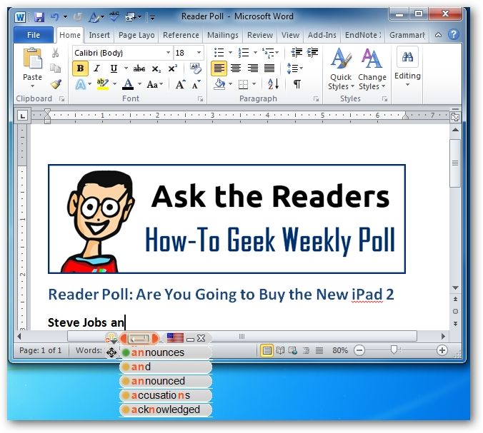
Task: Click the vertical scrollbar thumb
Action: (x=455, y=163)
